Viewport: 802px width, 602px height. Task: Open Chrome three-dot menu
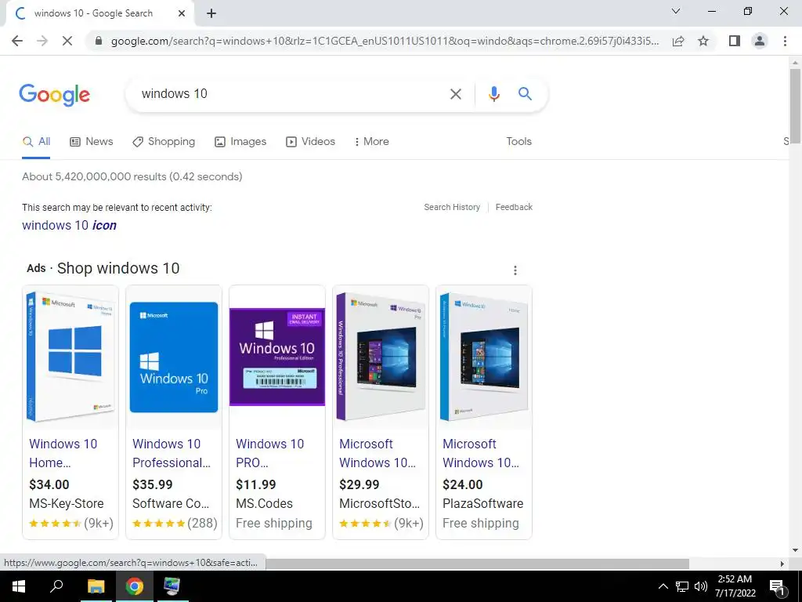click(x=785, y=41)
